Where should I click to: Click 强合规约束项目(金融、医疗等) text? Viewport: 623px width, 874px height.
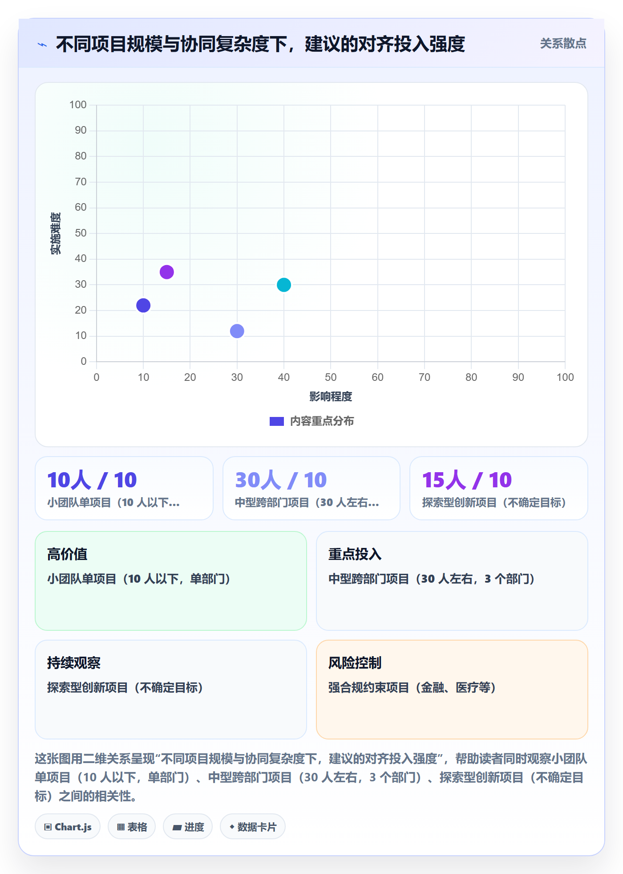coord(413,687)
